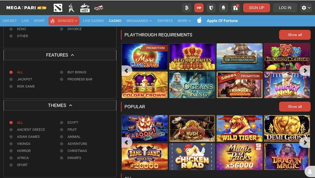The height and width of the screenshot is (178, 315).
Task: Open the Burning Classics game
Action: [x=287, y=57]
